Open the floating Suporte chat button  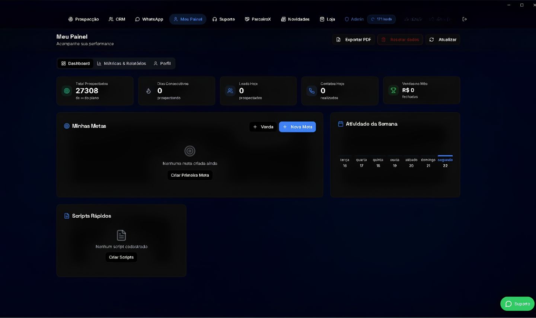coord(517,304)
